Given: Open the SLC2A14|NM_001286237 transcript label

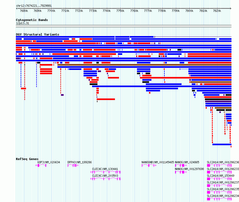Looking at the screenshot, I should click(x=223, y=182).
